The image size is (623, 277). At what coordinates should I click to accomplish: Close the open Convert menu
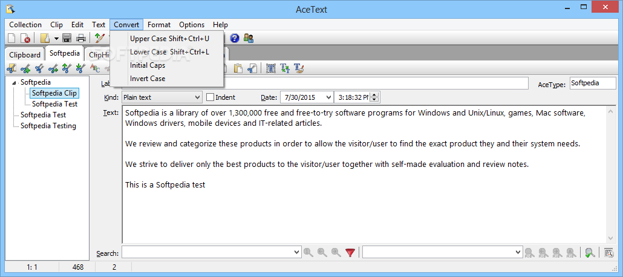point(126,25)
